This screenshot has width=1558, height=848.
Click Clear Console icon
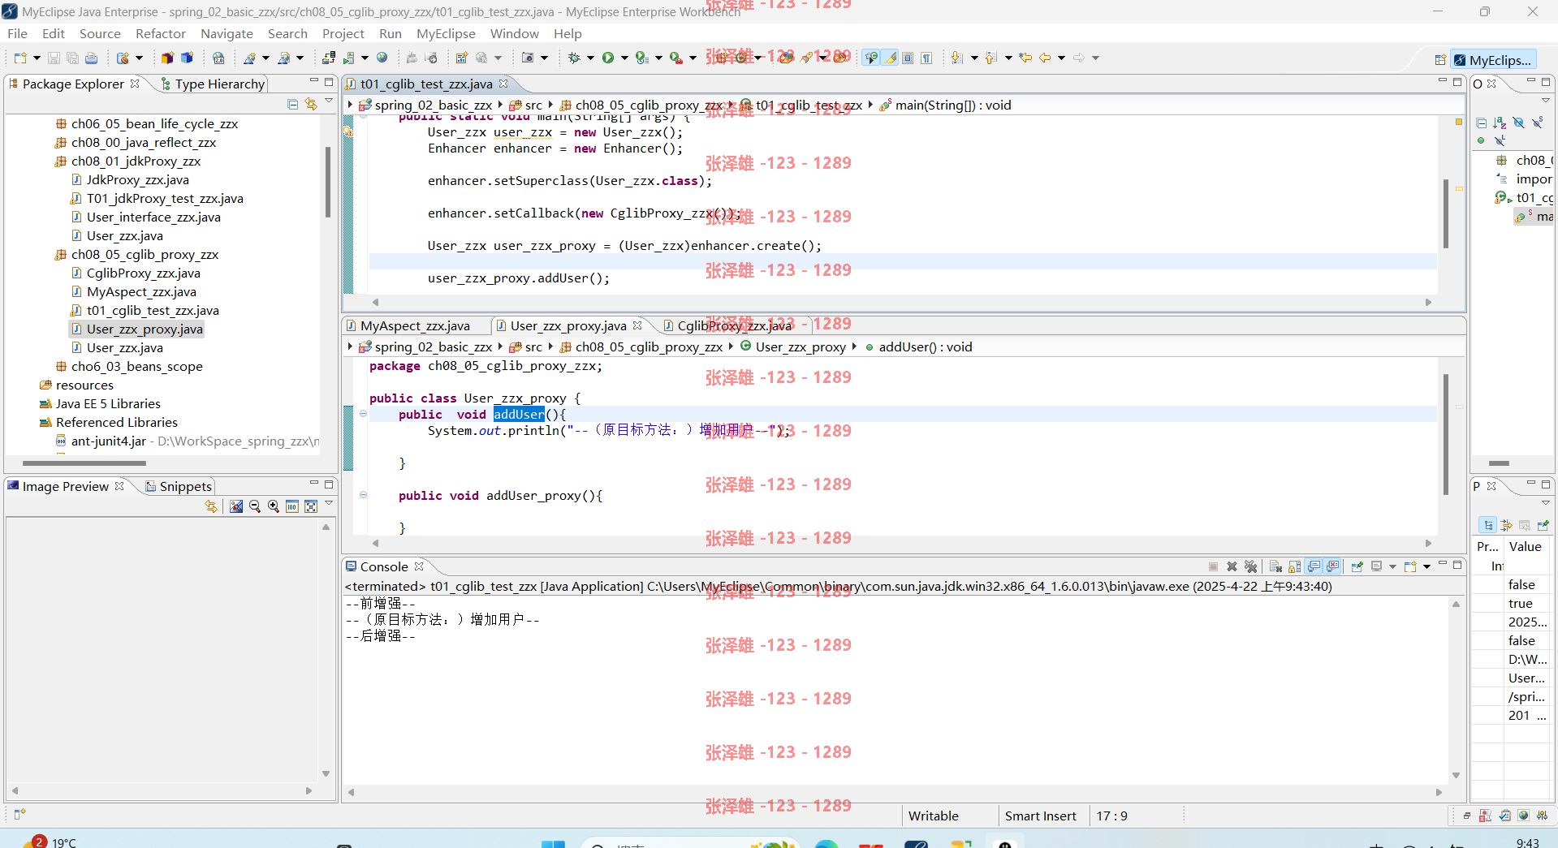pyautogui.click(x=1275, y=566)
